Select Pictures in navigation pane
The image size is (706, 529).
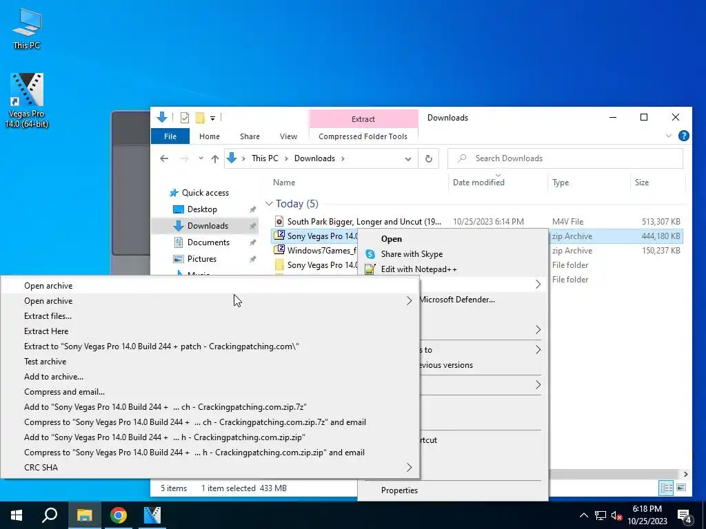point(202,259)
